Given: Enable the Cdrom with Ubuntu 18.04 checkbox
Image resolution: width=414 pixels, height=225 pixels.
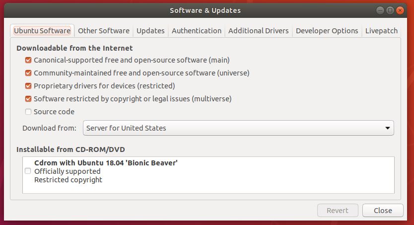Looking at the screenshot, I should click(28, 171).
